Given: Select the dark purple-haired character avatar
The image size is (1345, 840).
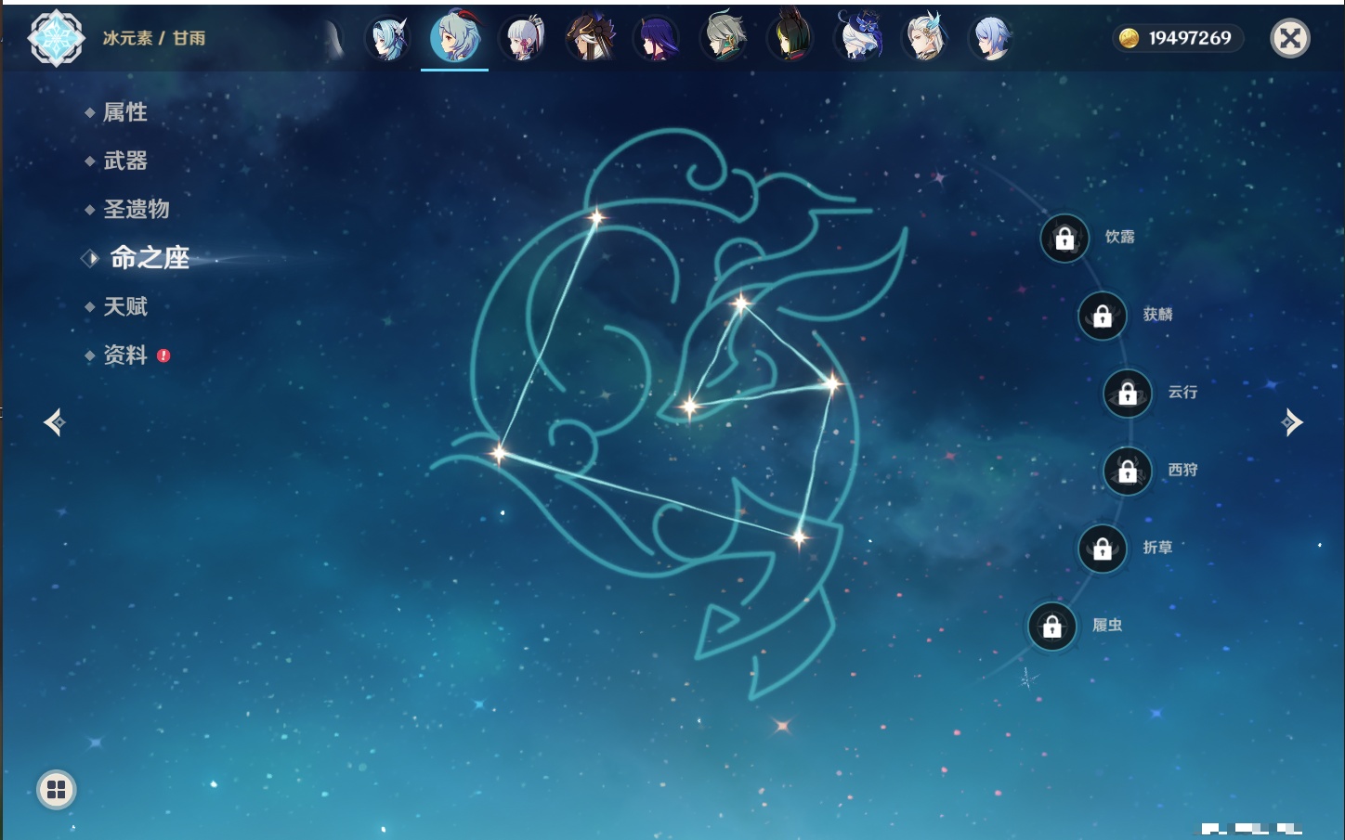Looking at the screenshot, I should pos(657,39).
